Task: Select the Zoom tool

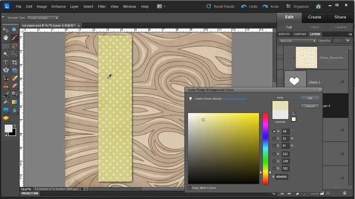Action: (14, 30)
